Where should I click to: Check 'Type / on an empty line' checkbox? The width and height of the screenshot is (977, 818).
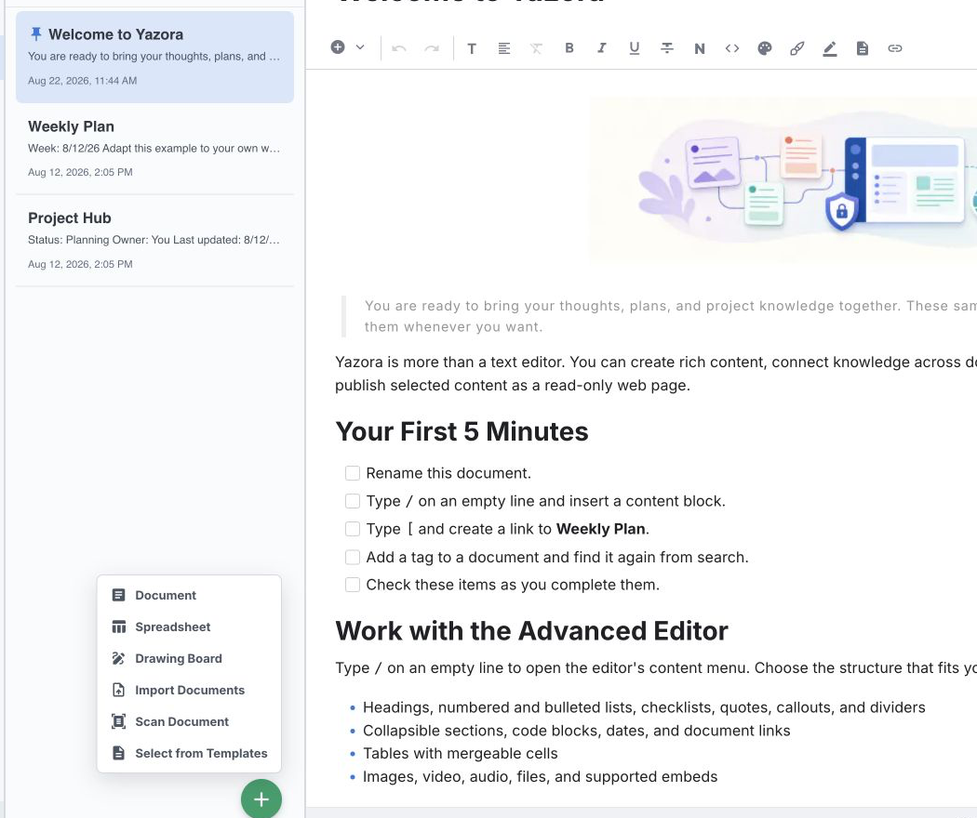tap(353, 501)
